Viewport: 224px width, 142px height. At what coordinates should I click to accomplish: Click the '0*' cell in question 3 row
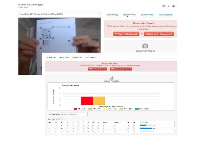(x=68, y=131)
